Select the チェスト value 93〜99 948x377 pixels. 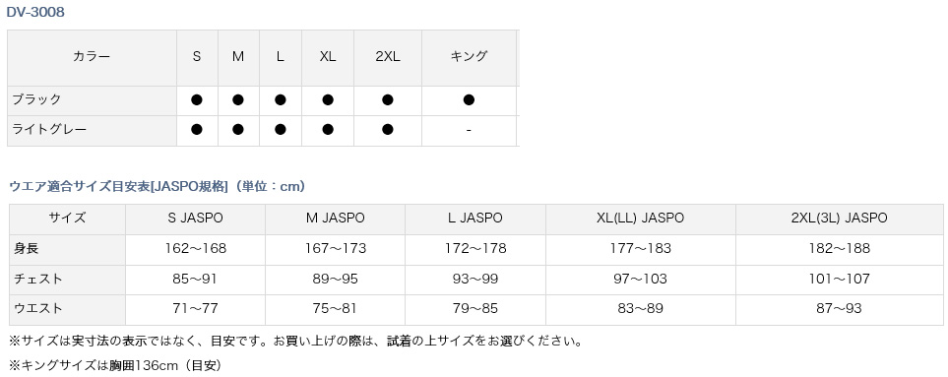[x=475, y=279]
